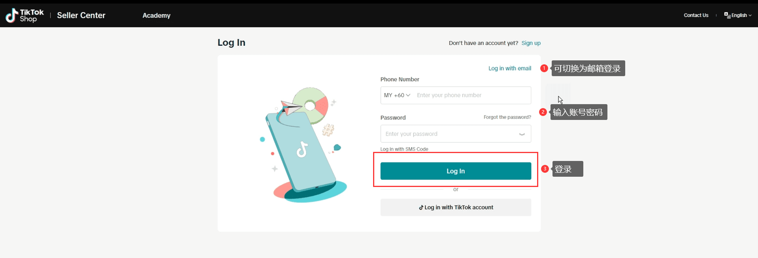Go to Sign up page
Image resolution: width=758 pixels, height=258 pixels.
click(531, 43)
